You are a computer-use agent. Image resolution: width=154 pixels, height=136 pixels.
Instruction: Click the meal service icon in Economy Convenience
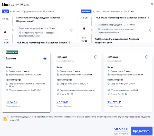(72, 94)
